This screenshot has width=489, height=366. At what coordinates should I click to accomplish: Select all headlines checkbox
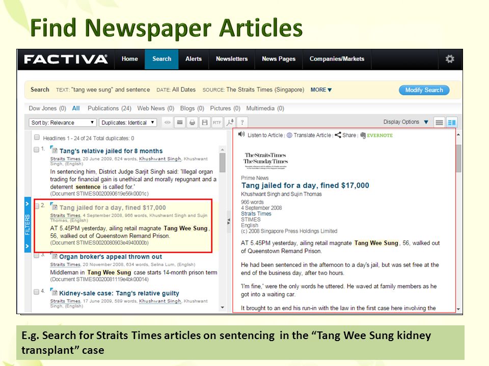(x=37, y=137)
